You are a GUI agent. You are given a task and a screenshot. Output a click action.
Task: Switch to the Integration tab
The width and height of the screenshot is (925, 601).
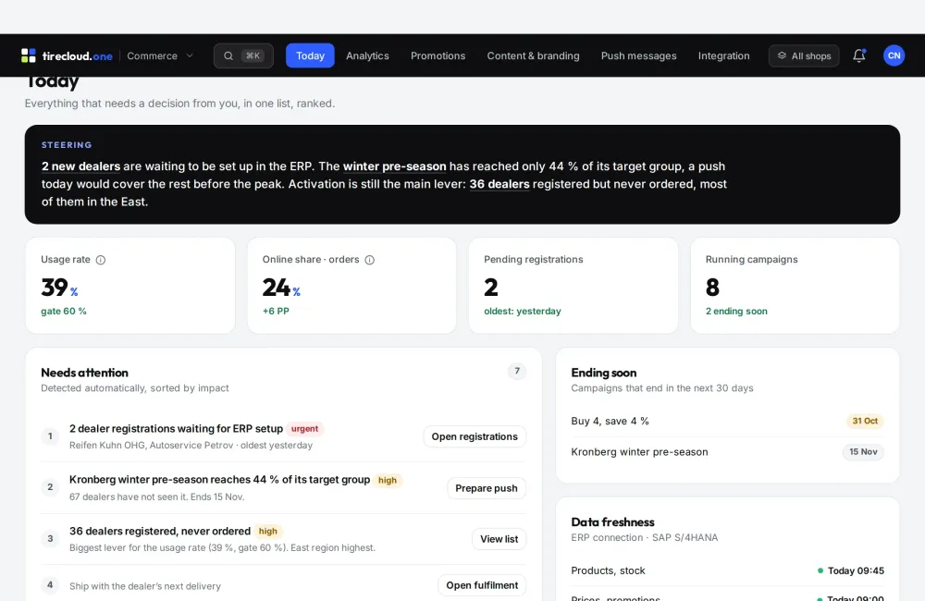pyautogui.click(x=723, y=55)
